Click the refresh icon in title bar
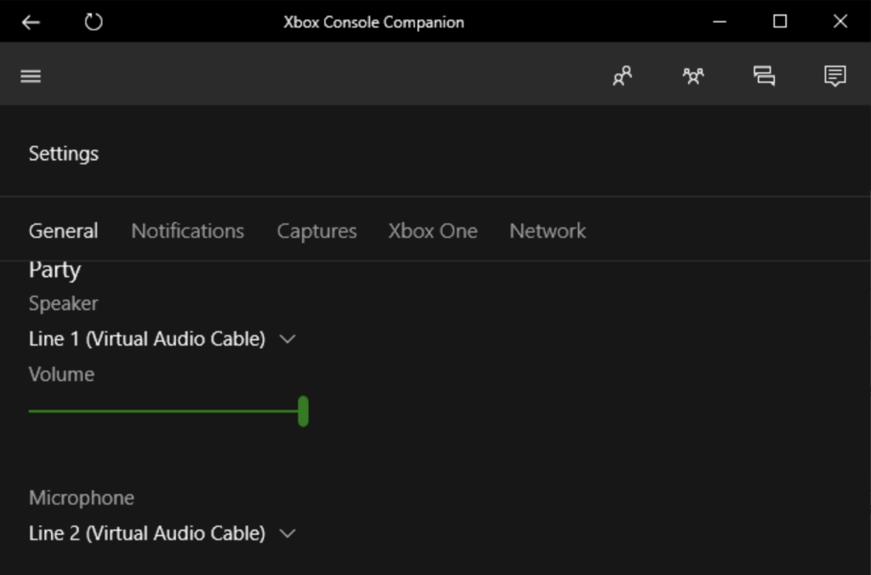 coord(94,22)
